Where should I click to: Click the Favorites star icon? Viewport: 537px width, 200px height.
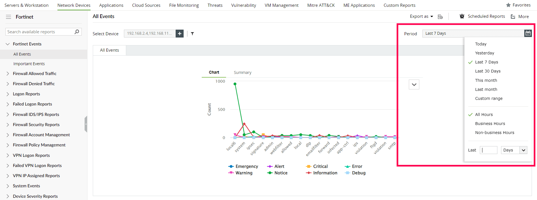pyautogui.click(x=508, y=5)
